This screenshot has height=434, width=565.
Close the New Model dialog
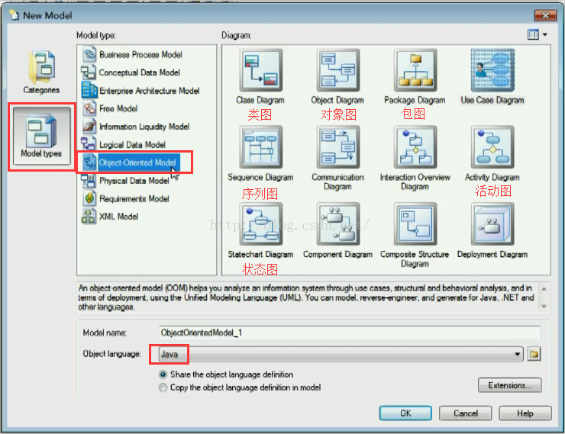[x=546, y=15]
